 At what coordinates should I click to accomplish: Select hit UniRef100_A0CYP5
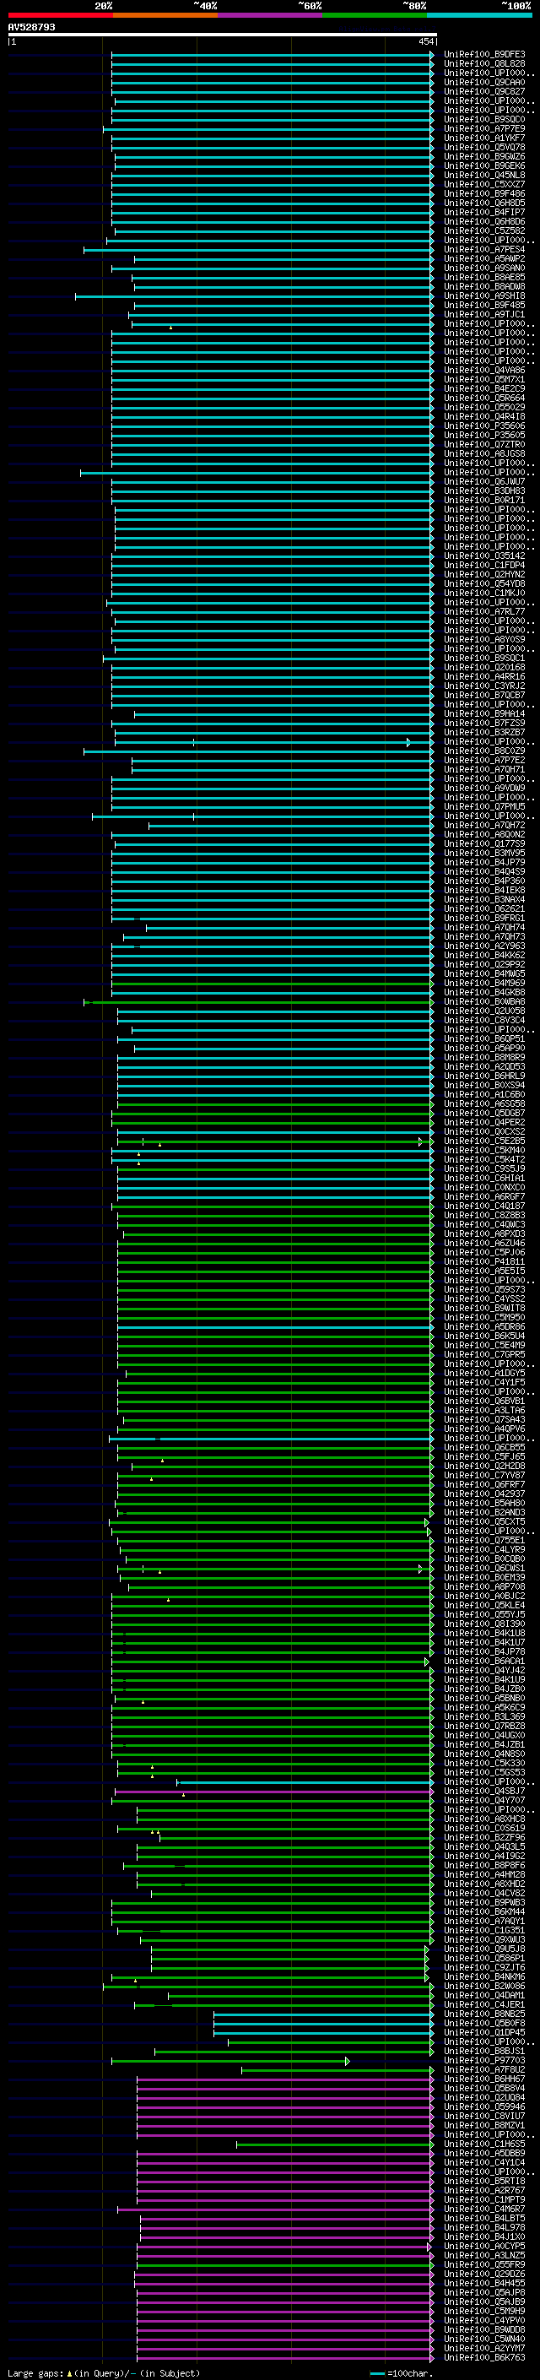pos(483,2246)
